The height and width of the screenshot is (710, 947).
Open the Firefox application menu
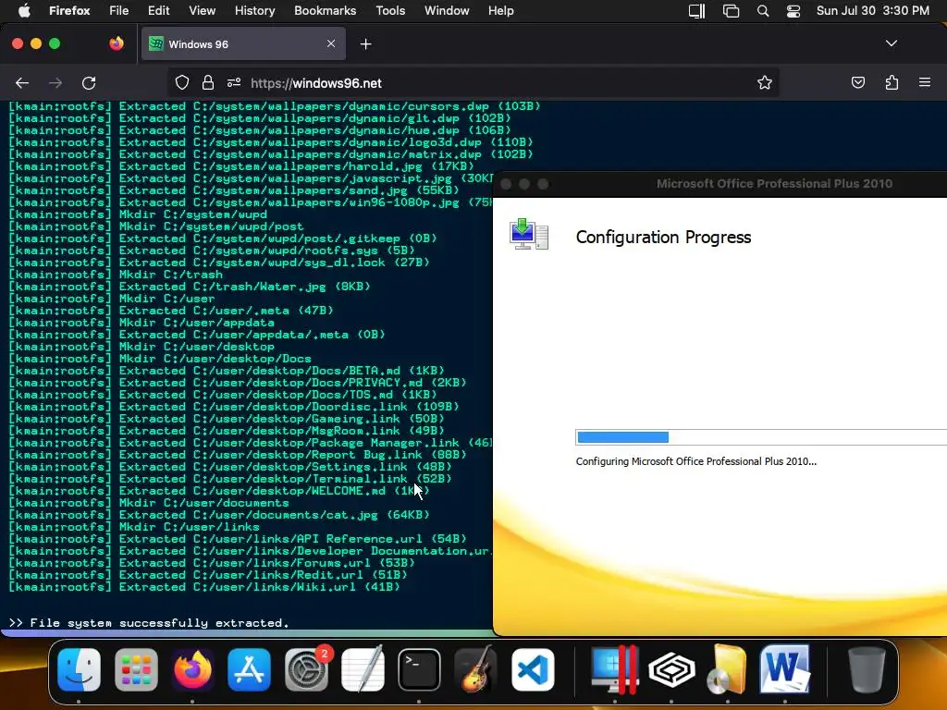69,10
